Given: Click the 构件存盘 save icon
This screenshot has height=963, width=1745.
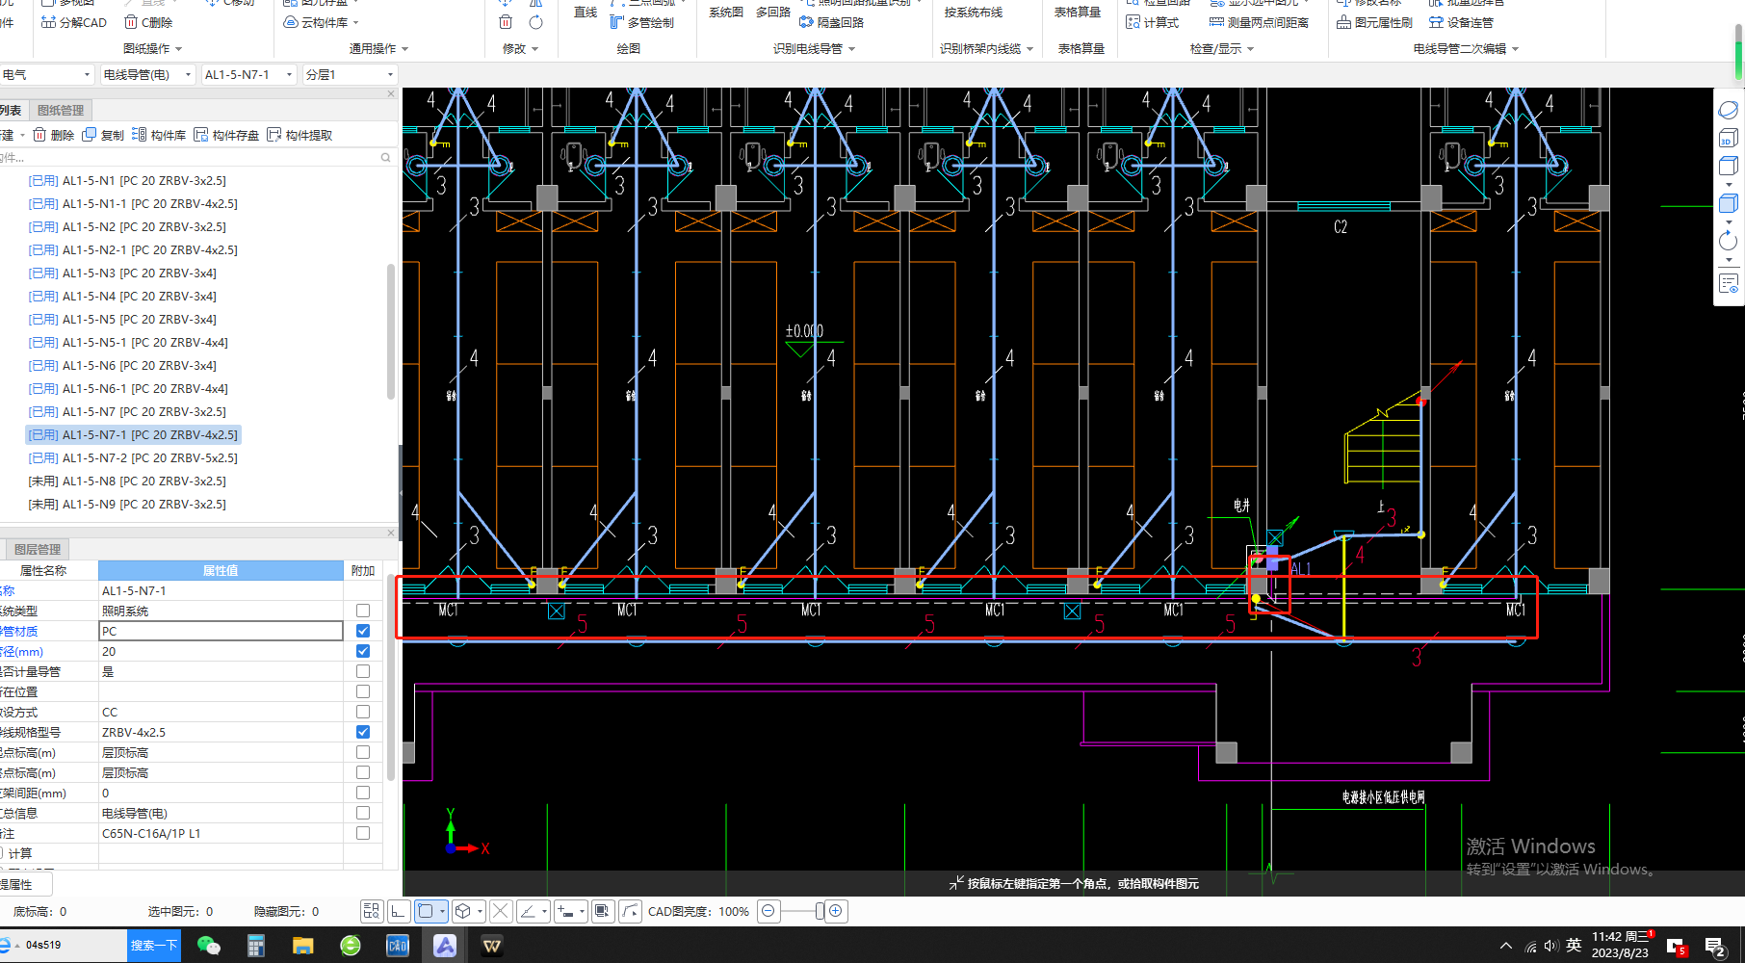Looking at the screenshot, I should point(201,135).
